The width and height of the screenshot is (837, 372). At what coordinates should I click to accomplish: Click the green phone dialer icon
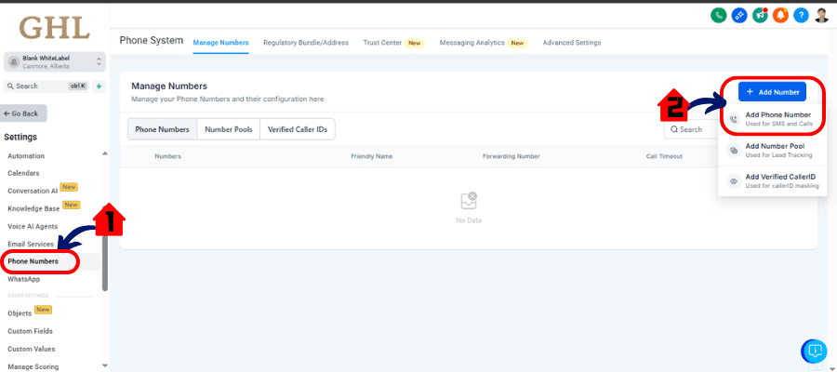(x=719, y=16)
